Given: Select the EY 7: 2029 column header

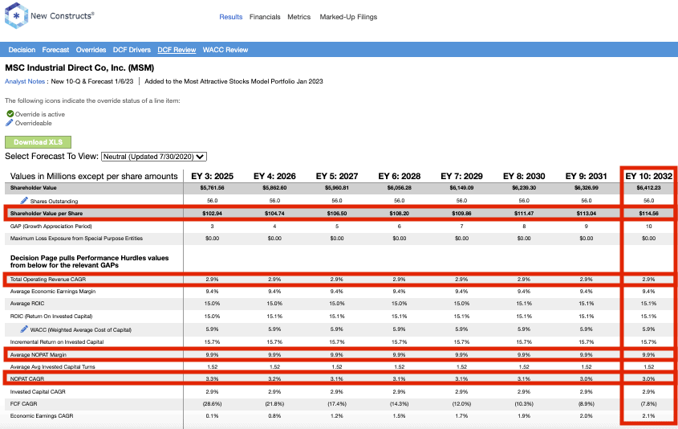Looking at the screenshot, I should point(461,176).
